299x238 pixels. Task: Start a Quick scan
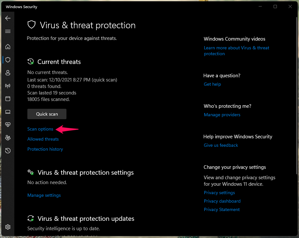pos(47,114)
